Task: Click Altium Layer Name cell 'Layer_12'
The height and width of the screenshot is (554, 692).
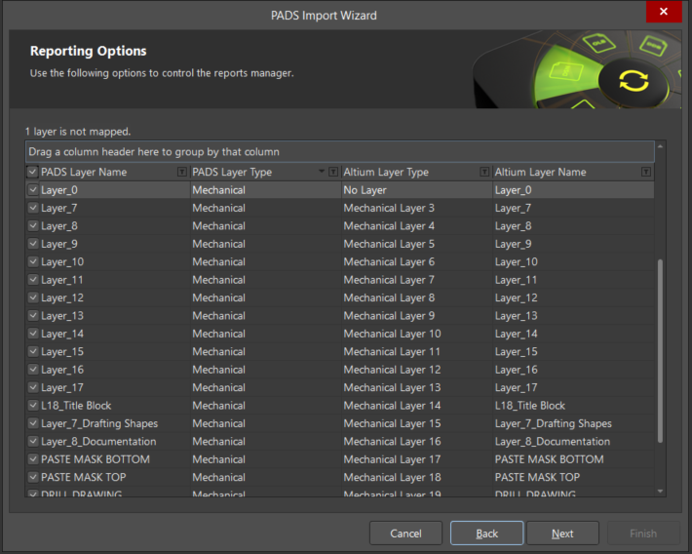Action: click(573, 297)
